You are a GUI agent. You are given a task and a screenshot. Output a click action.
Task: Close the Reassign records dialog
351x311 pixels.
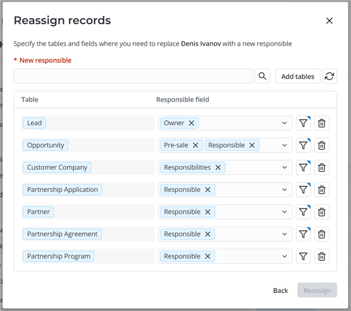tap(329, 21)
